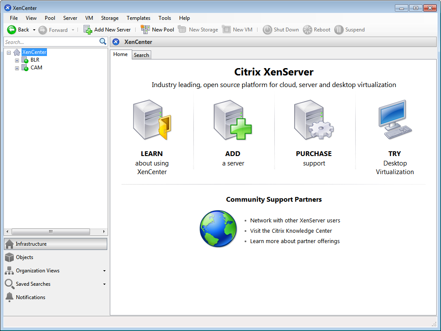
Task: Open Notifications from the sidebar
Action: tap(30, 297)
